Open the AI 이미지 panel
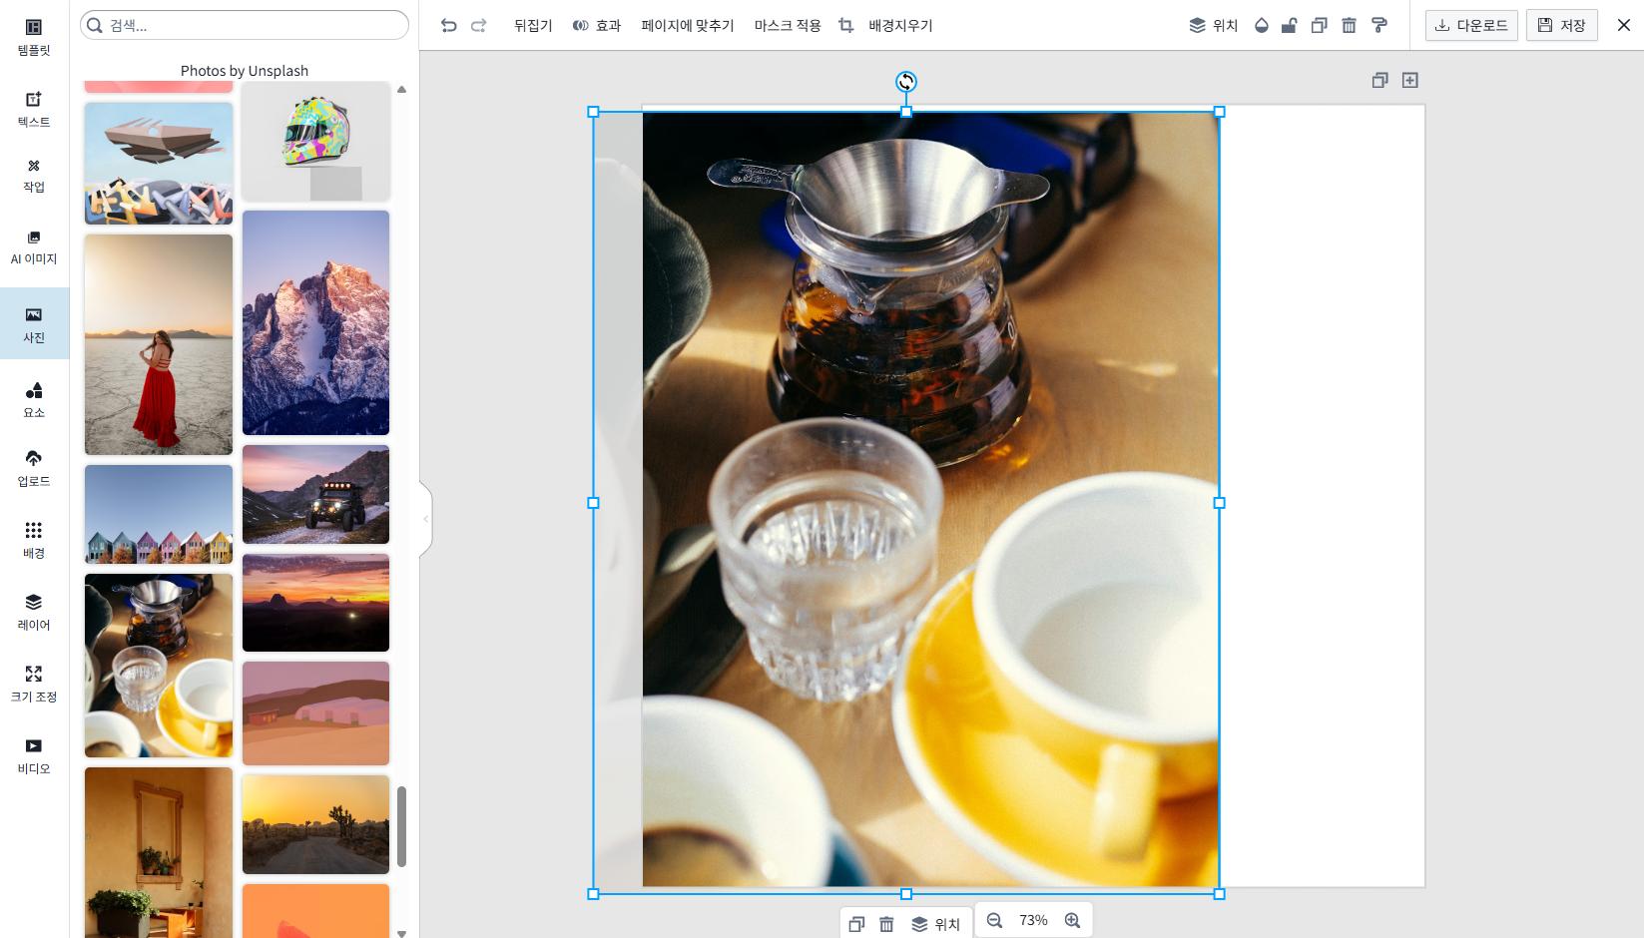1644x938 pixels. pyautogui.click(x=33, y=246)
